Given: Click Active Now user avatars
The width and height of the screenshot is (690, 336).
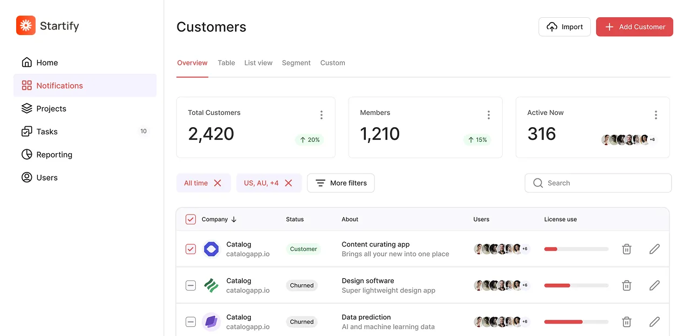Looking at the screenshot, I should (625, 140).
